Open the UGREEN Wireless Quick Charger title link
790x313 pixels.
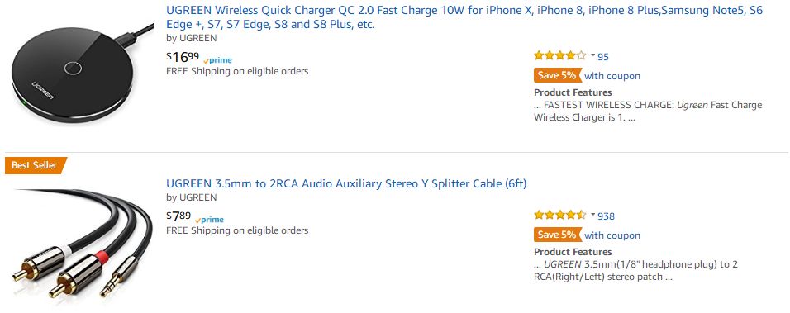point(464,17)
